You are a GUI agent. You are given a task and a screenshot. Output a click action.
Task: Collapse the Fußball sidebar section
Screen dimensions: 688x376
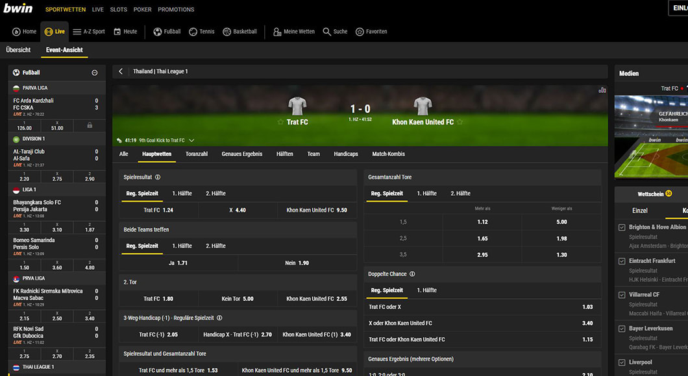click(x=94, y=73)
